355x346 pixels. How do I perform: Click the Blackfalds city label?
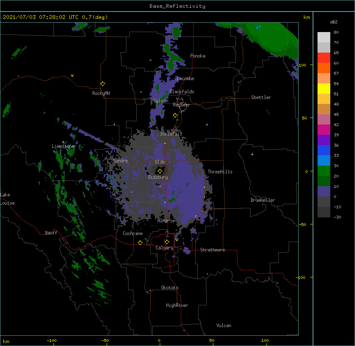[182, 92]
